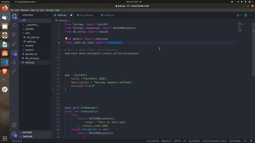Go to line via Ln 6, Col 36

pos(153,141)
